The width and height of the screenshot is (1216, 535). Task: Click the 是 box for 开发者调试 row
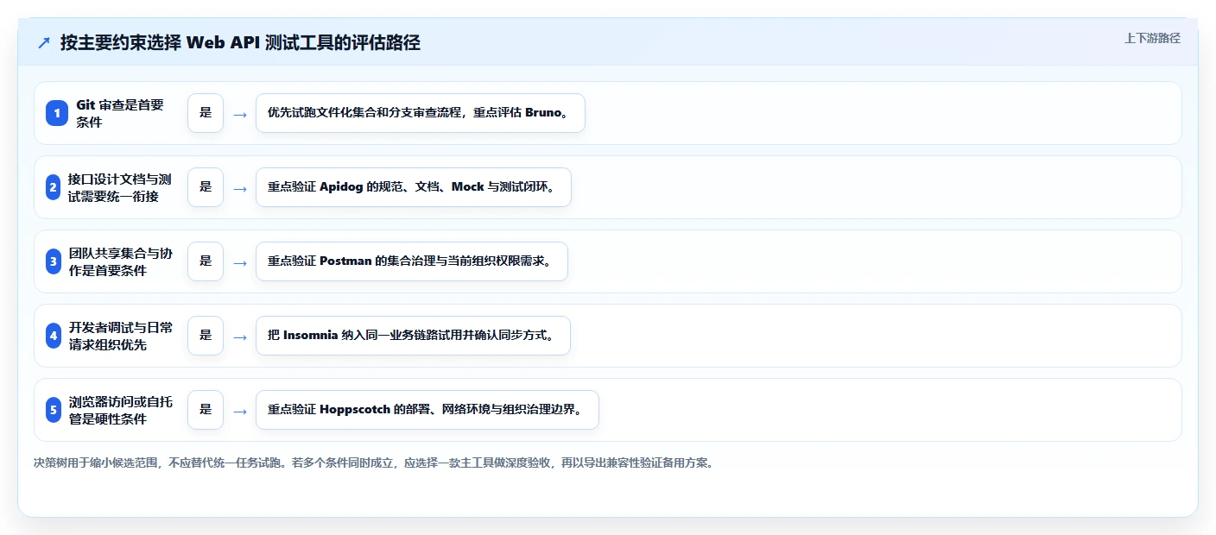(206, 336)
